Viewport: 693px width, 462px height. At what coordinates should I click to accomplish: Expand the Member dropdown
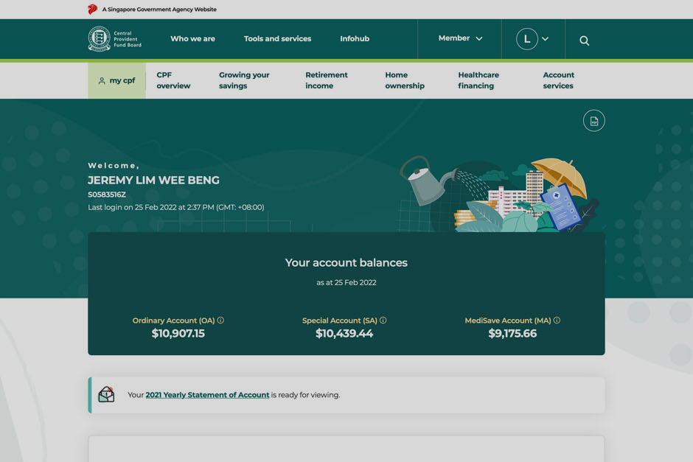460,38
